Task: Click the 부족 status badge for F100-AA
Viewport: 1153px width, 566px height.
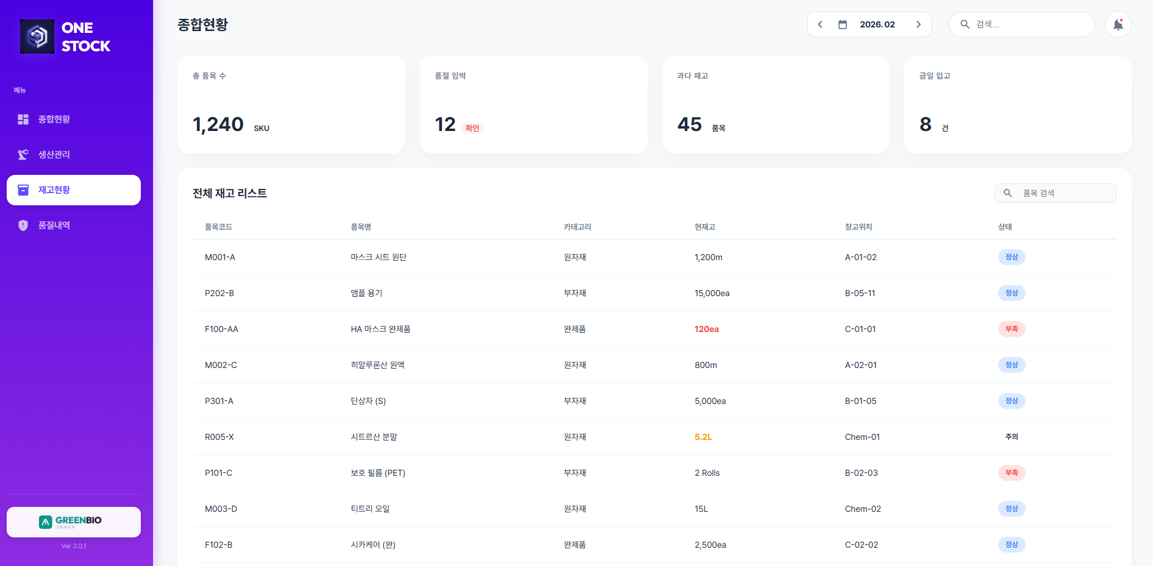Action: 1011,329
